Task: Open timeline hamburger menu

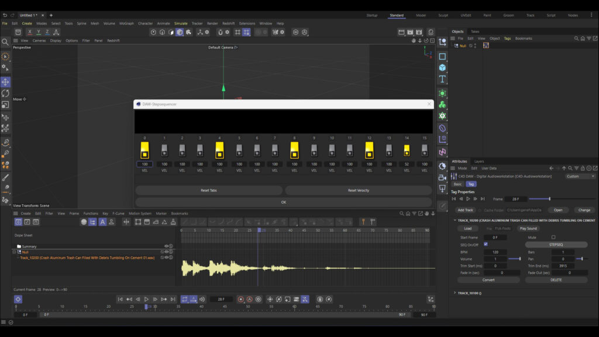Action: click(x=16, y=214)
